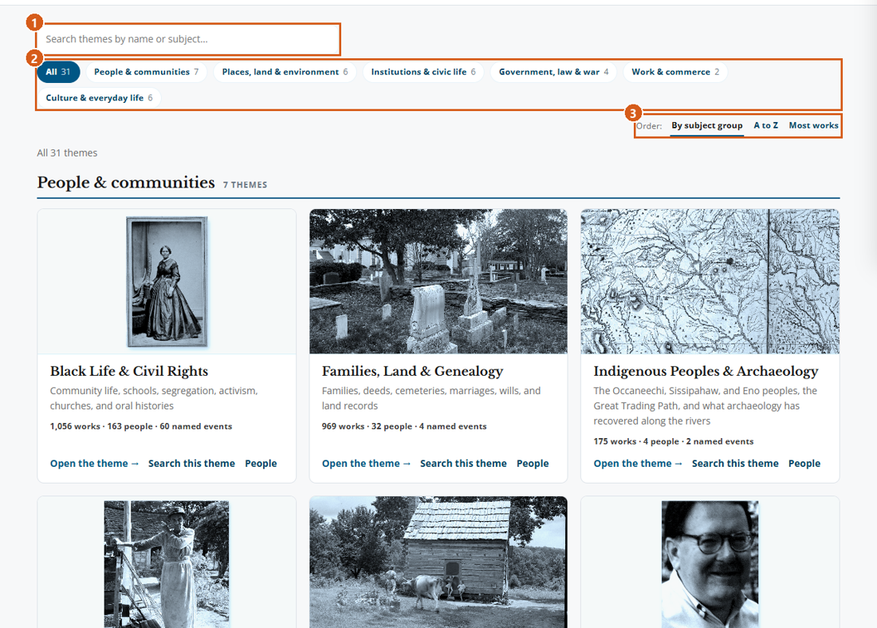View People for Black Life & Civil Rights
The width and height of the screenshot is (877, 628).
point(261,464)
